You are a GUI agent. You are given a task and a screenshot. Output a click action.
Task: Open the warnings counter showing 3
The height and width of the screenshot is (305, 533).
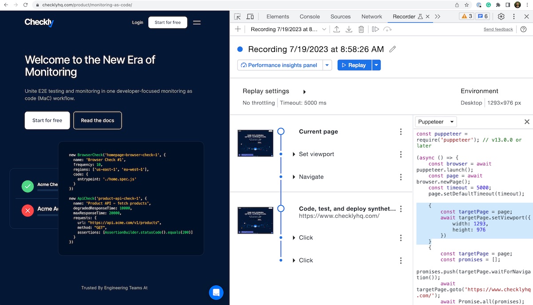pyautogui.click(x=466, y=16)
